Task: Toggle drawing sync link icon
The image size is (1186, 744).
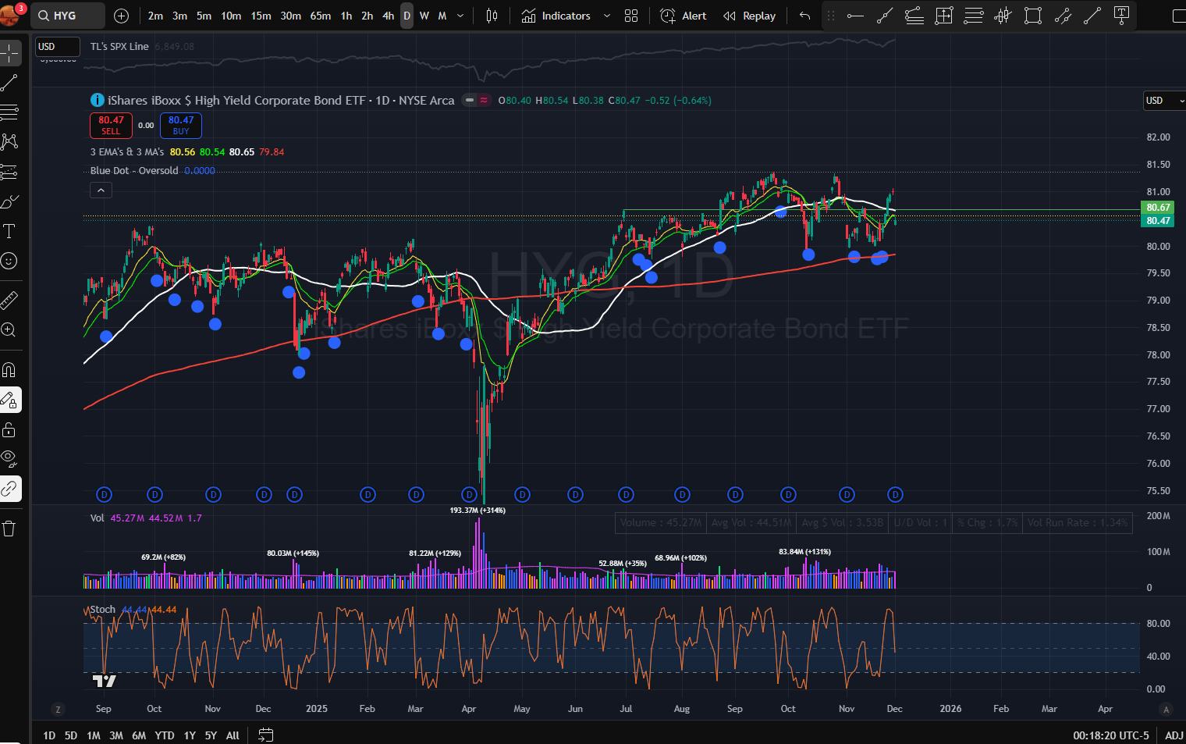Action: point(9,489)
